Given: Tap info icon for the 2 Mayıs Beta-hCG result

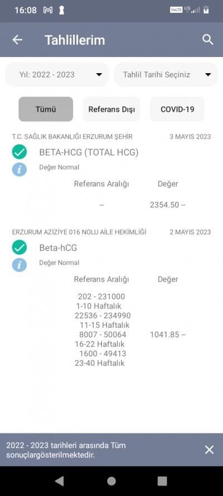Looking at the screenshot, I should pyautogui.click(x=20, y=265).
